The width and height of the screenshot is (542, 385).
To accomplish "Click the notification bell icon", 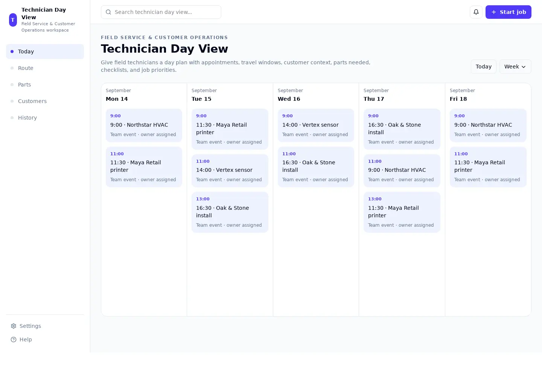I will (x=476, y=12).
